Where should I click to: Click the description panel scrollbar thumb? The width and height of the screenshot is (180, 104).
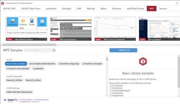(x=179, y=72)
